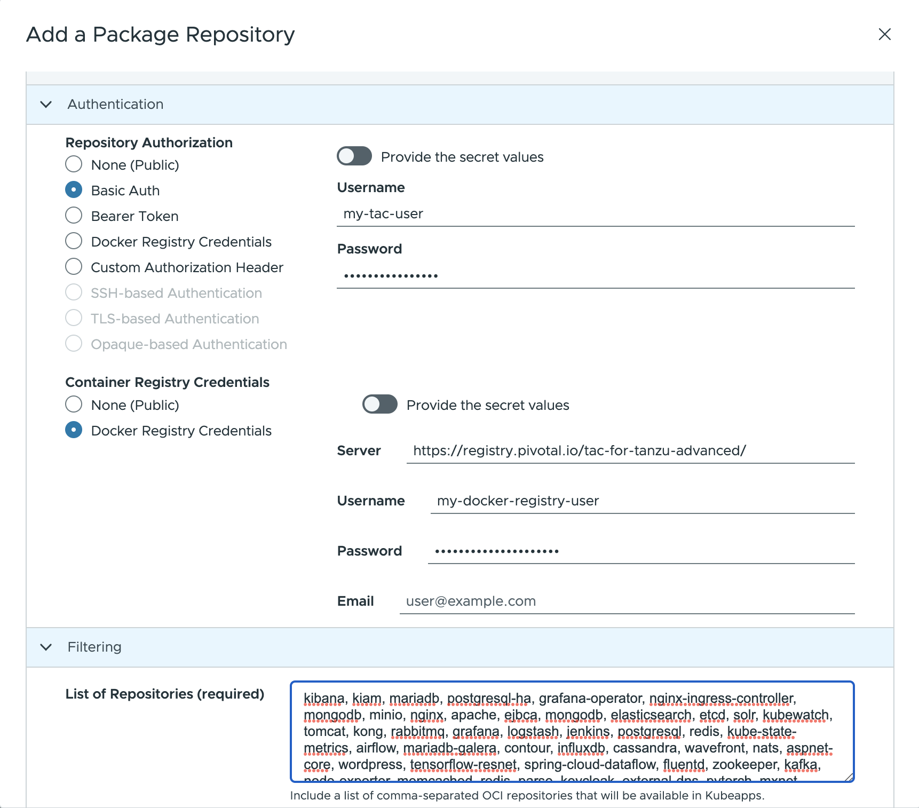The image size is (919, 808).
Task: Click the Basic Auth Password field
Action: tap(587, 274)
